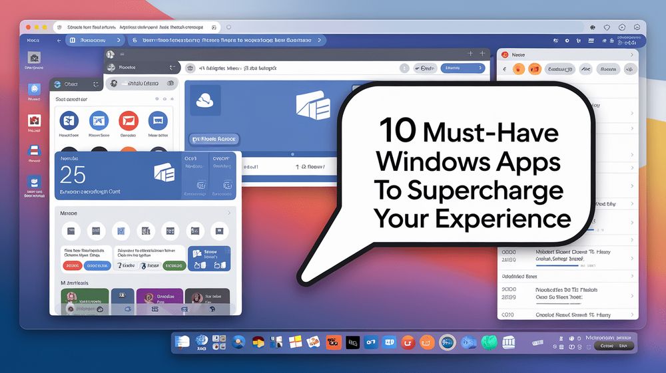Click the red round icon in right panel header
Viewport: 666px width, 373px height.
[x=505, y=55]
